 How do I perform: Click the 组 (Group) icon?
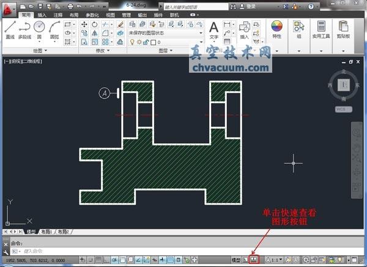[299, 29]
